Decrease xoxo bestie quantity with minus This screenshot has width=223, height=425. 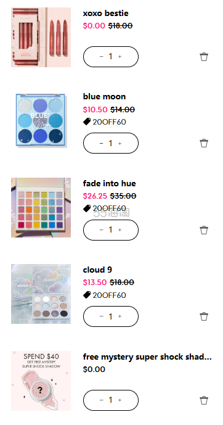click(x=102, y=57)
